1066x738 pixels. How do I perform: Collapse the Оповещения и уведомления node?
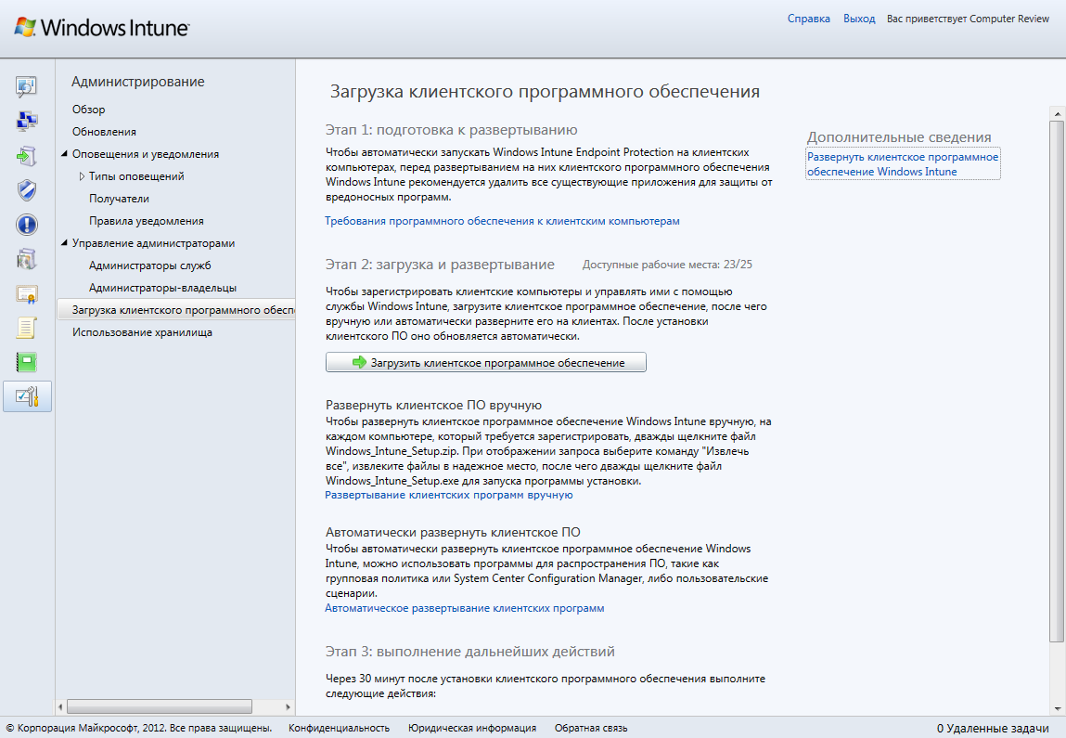65,154
